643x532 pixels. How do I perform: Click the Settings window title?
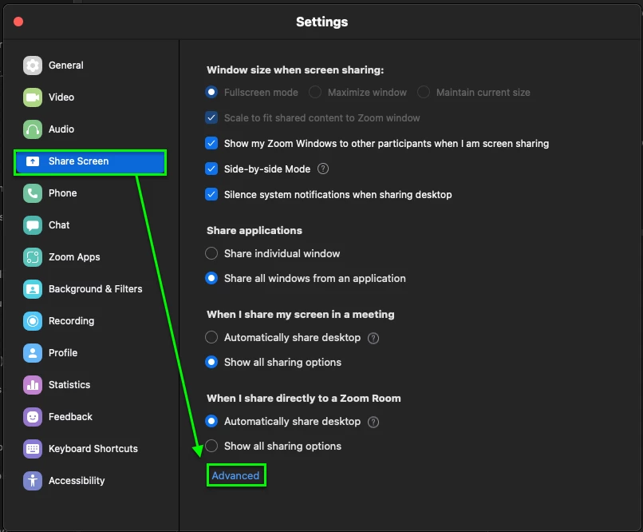tap(322, 22)
